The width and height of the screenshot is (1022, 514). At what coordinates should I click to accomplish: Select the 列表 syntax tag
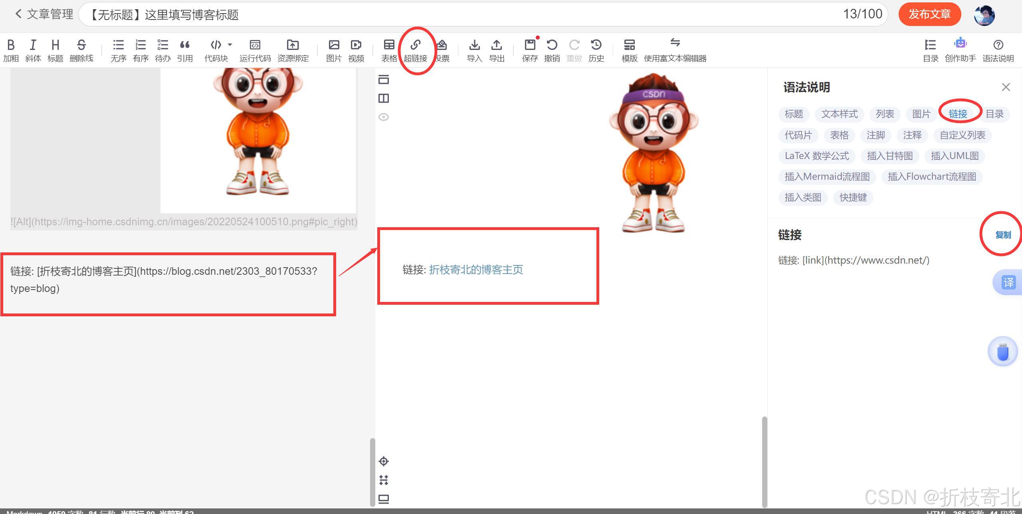click(x=885, y=114)
